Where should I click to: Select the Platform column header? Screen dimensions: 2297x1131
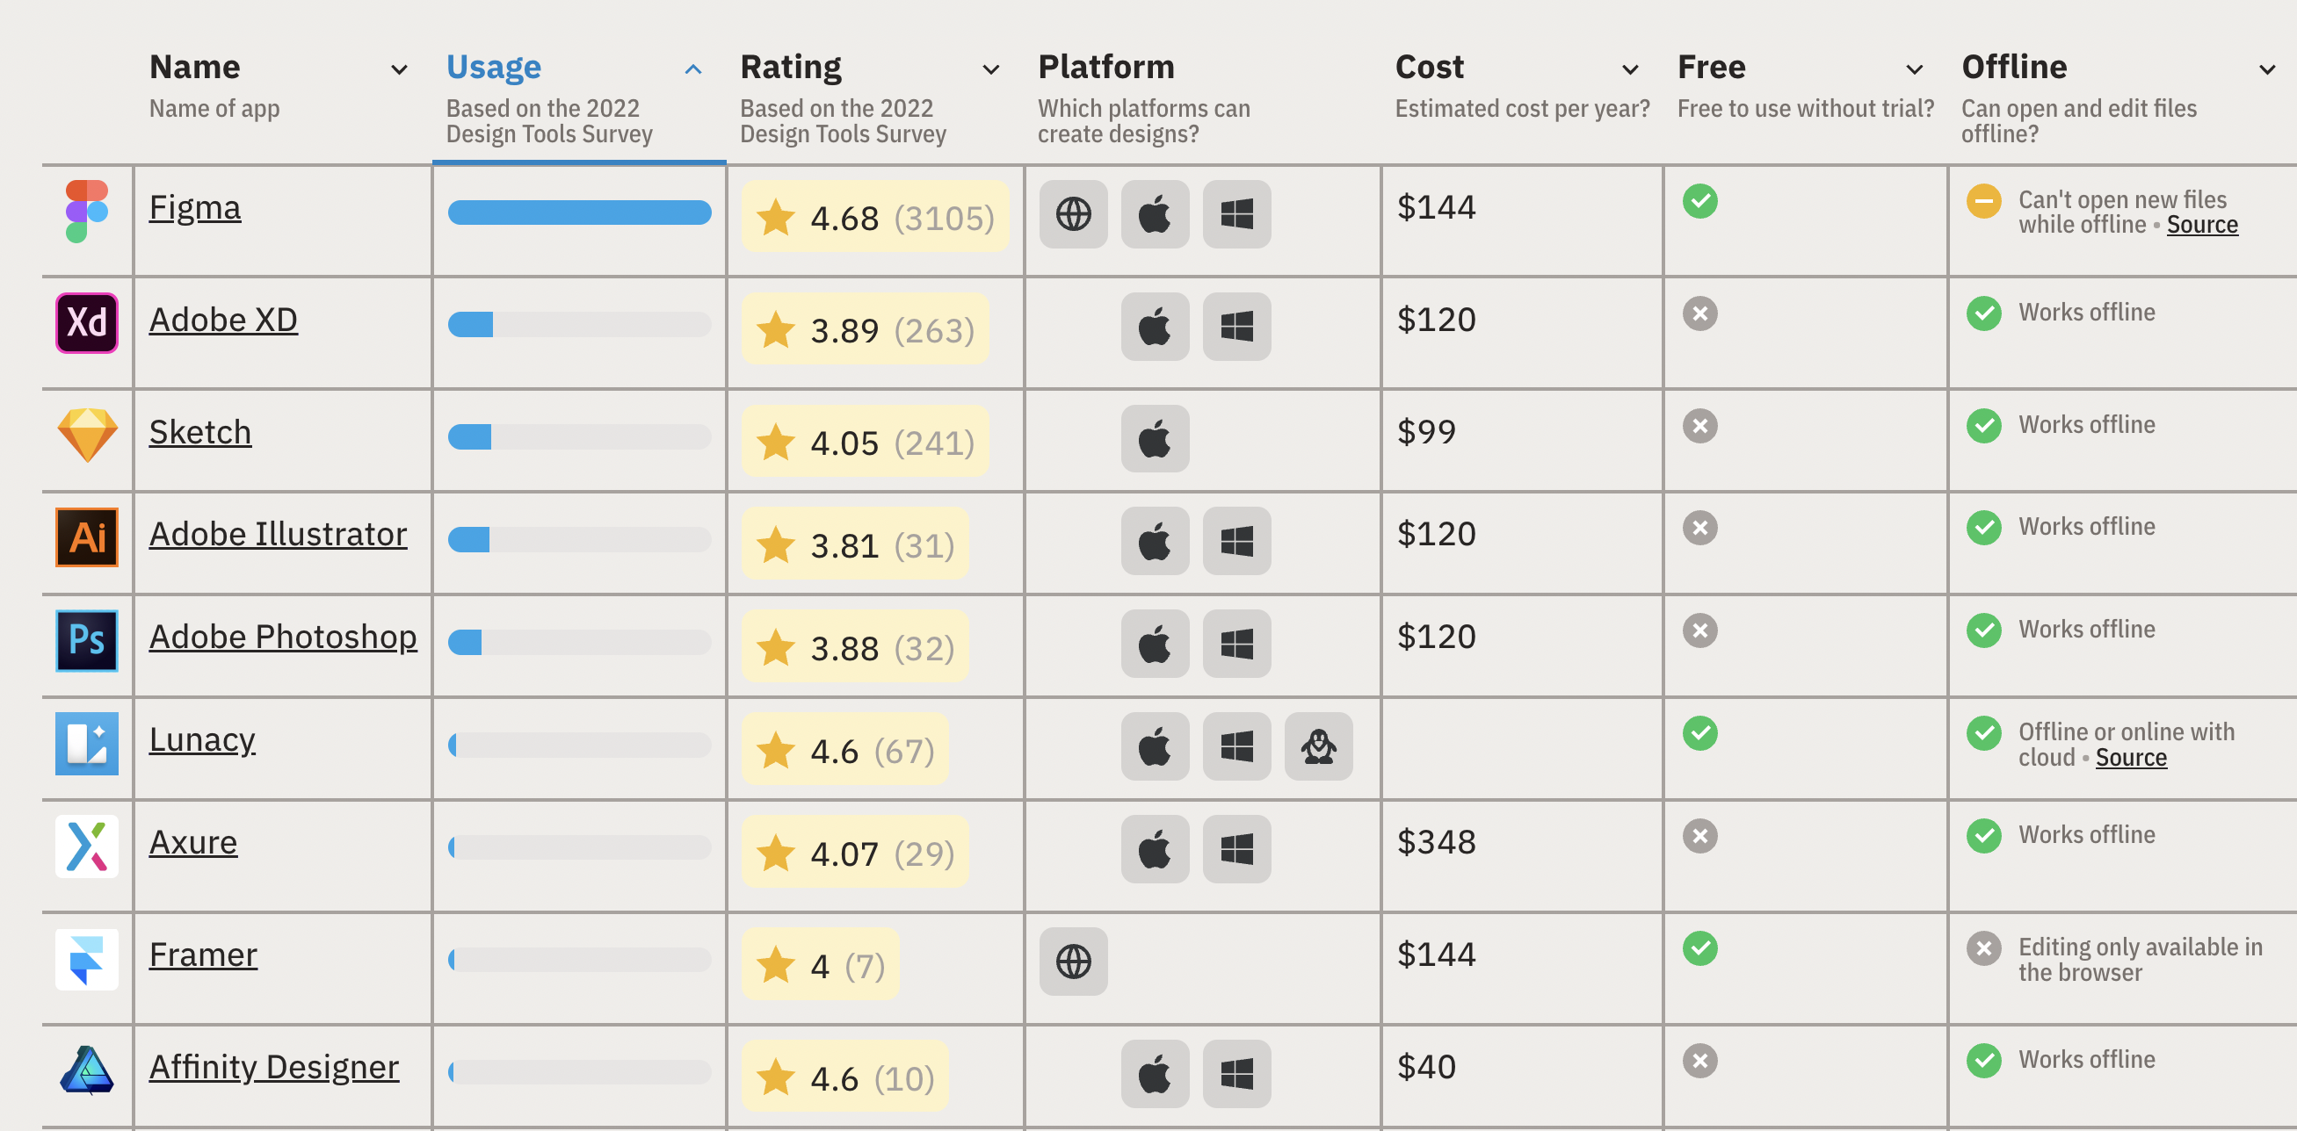(1105, 67)
